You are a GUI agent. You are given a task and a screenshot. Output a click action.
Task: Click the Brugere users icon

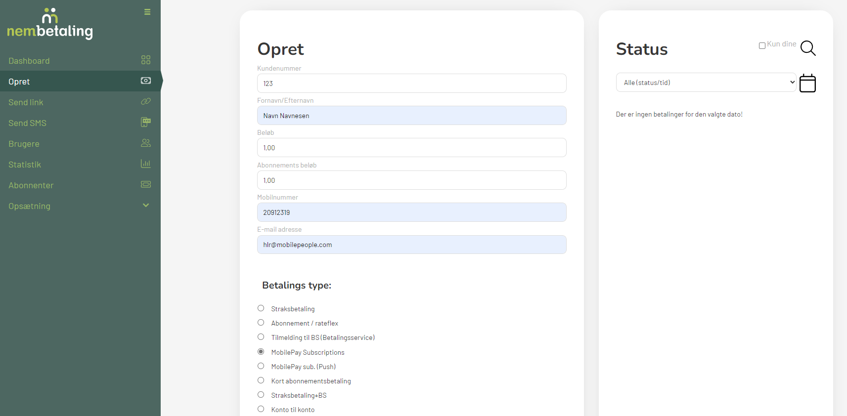point(146,143)
